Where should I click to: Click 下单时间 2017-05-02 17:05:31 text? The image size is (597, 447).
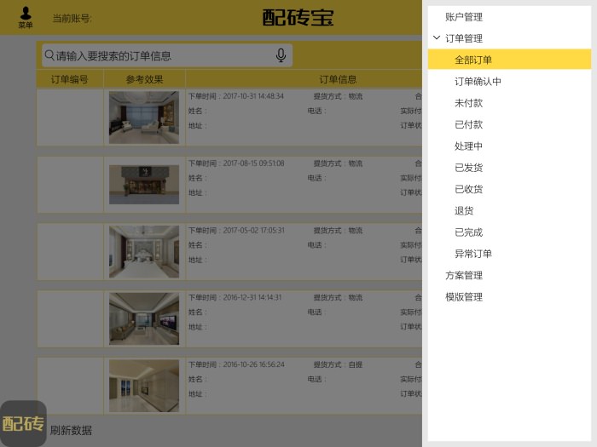coord(236,231)
